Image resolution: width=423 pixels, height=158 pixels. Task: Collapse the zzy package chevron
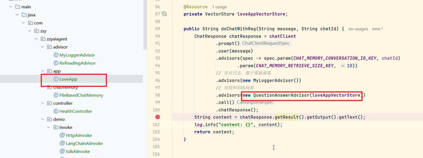coord(30,31)
